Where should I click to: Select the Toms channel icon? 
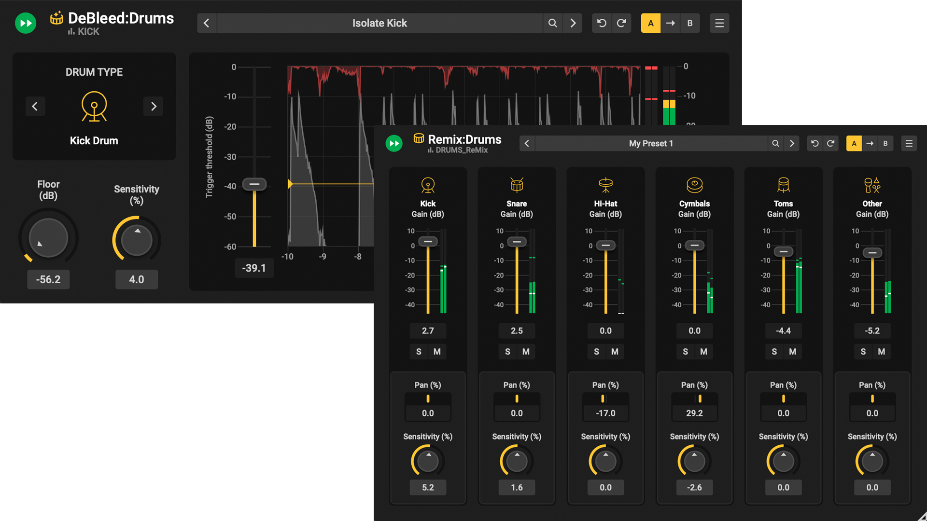[783, 185]
